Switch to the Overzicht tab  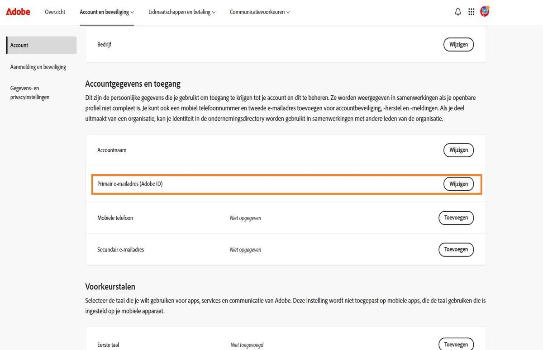[55, 12]
